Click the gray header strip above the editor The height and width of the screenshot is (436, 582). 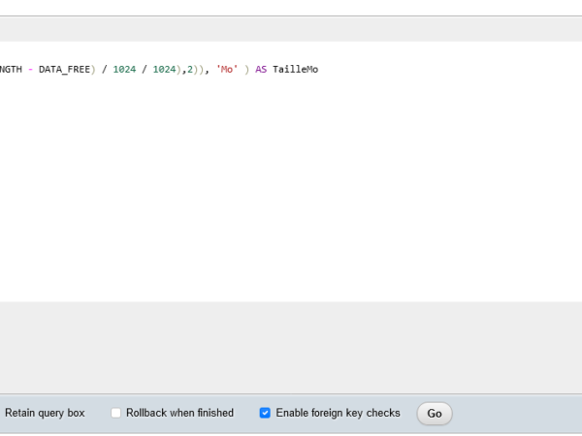point(291,28)
